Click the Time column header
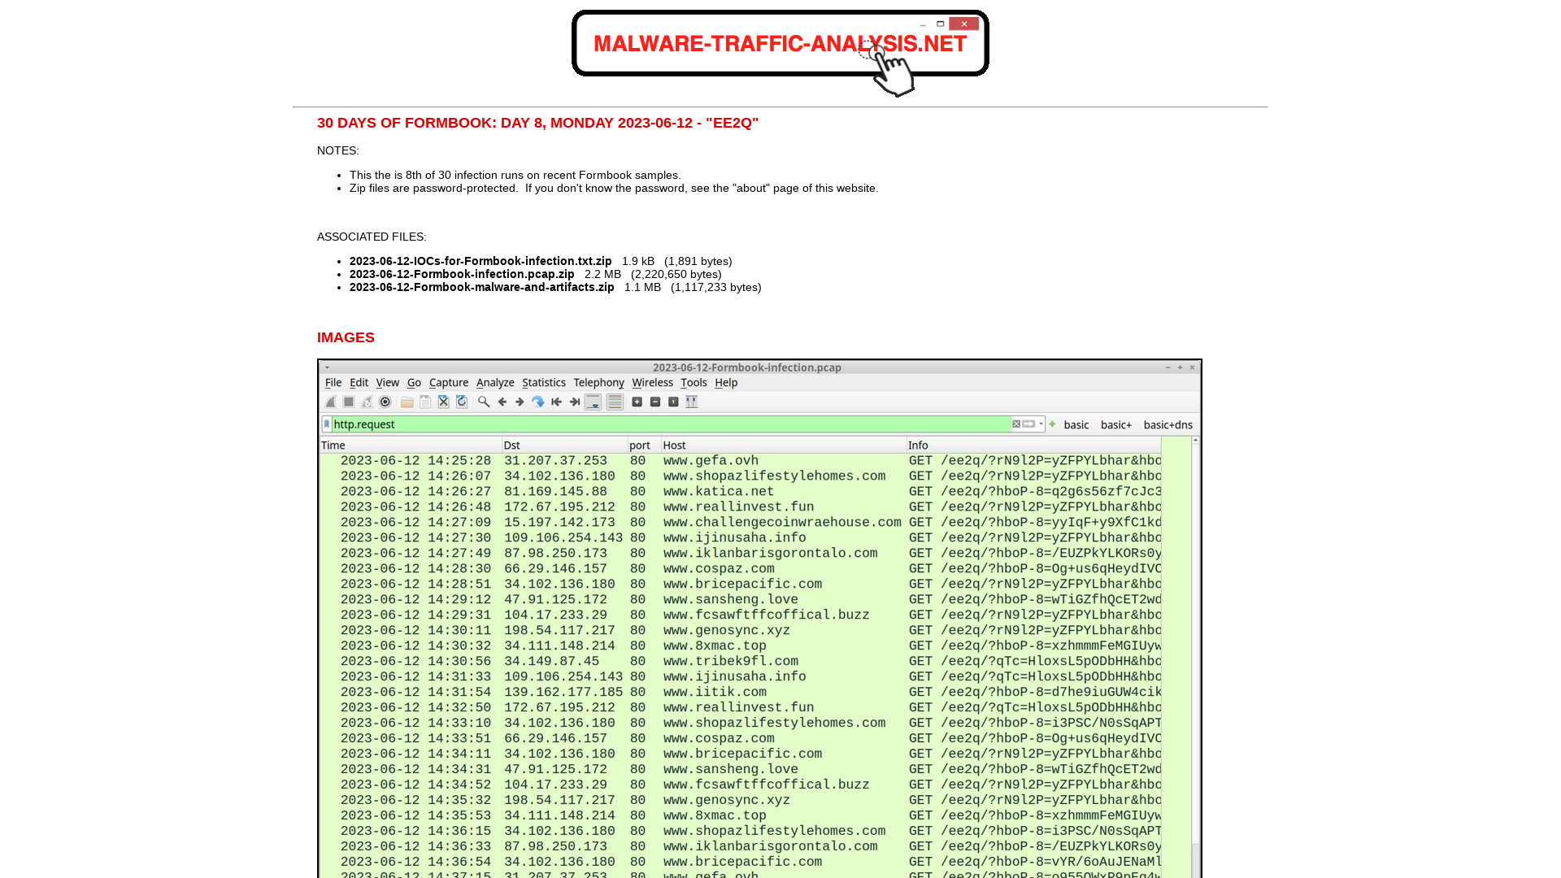Screen dimensions: 1561x878 pos(411,446)
